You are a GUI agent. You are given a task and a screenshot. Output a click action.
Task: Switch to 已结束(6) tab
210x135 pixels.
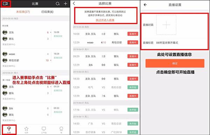(x=47, y=12)
